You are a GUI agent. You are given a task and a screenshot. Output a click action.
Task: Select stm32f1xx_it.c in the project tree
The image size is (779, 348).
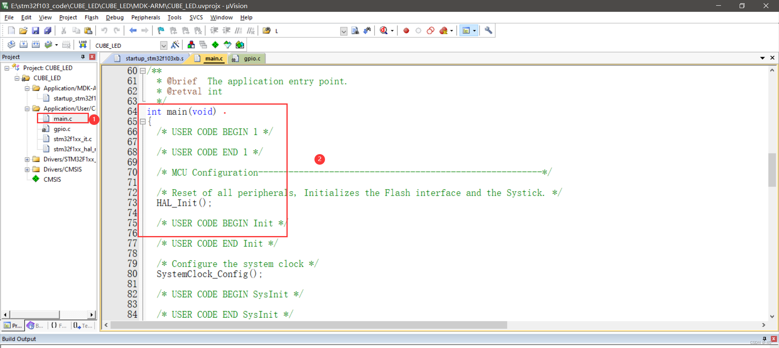click(x=72, y=139)
